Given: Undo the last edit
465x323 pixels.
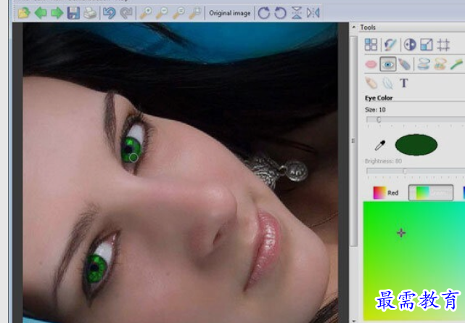Looking at the screenshot, I should pos(110,13).
